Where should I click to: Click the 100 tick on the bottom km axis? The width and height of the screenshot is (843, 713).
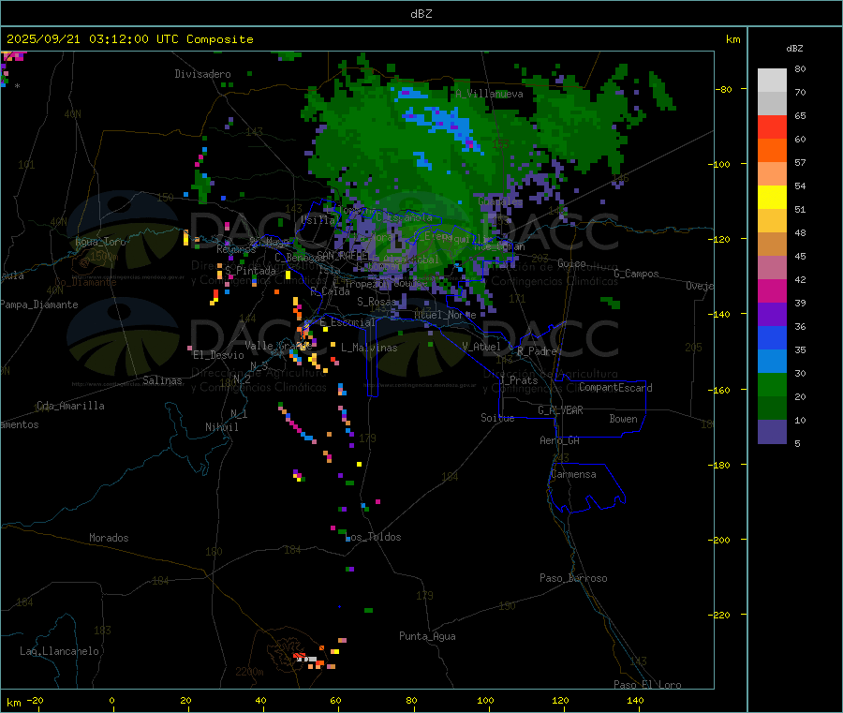(485, 700)
